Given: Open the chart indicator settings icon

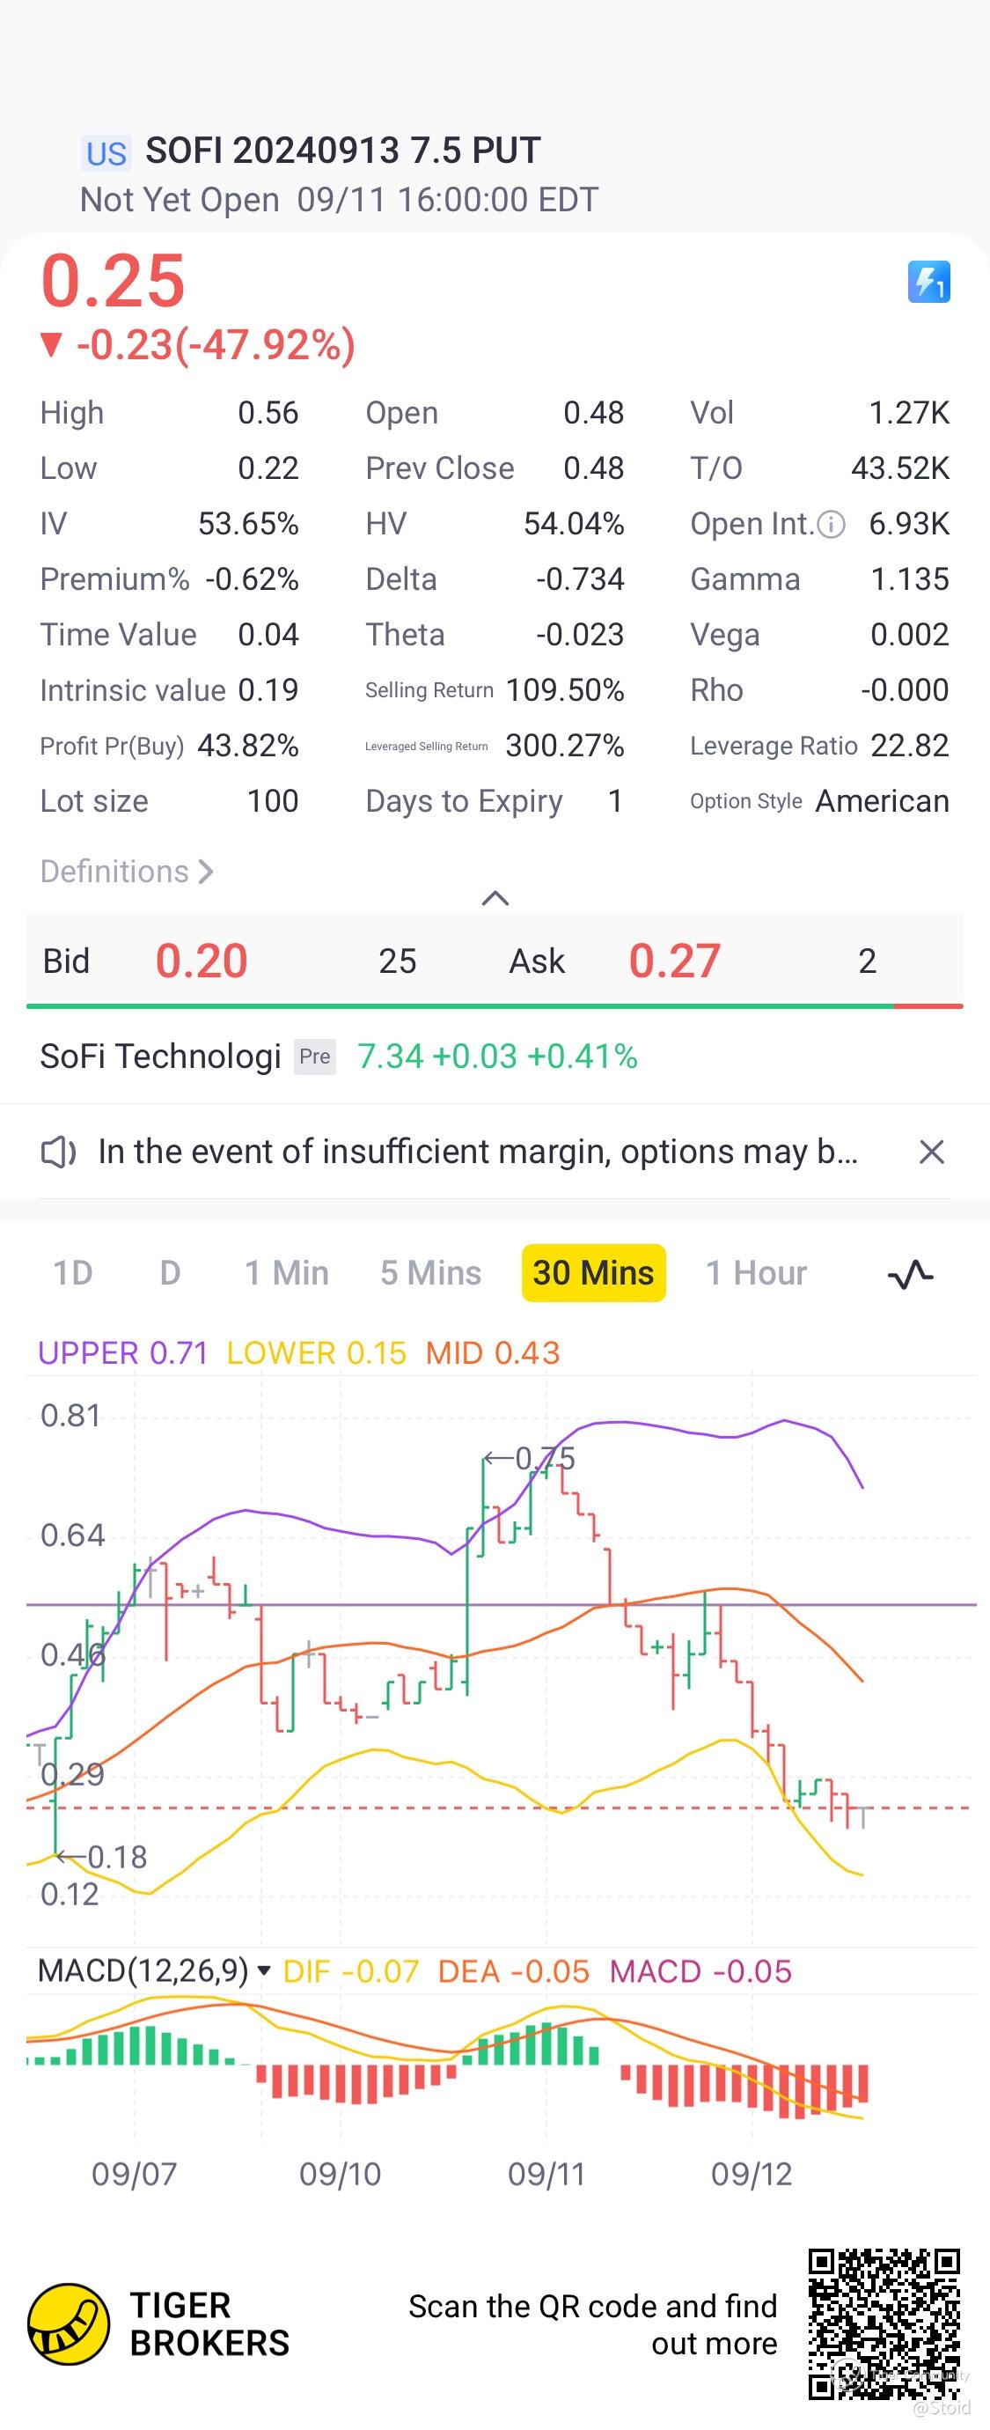Looking at the screenshot, I should [910, 1275].
